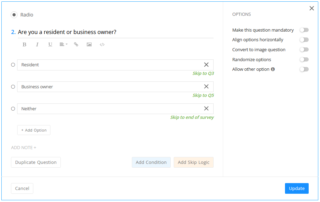Turn on Convert to image question
The height and width of the screenshot is (202, 320).
(304, 49)
